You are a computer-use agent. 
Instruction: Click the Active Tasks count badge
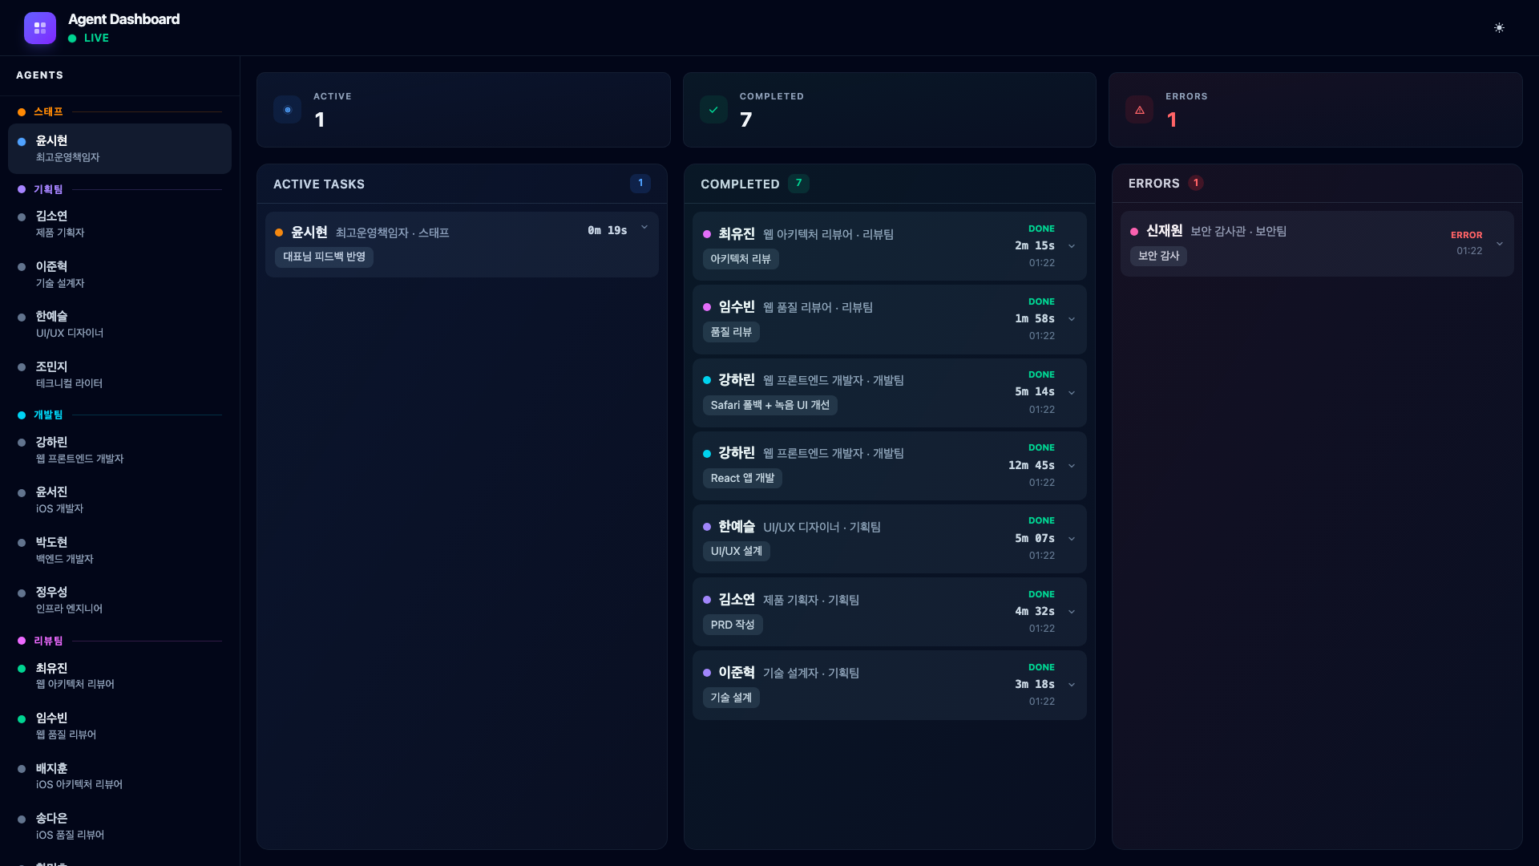pyautogui.click(x=640, y=183)
